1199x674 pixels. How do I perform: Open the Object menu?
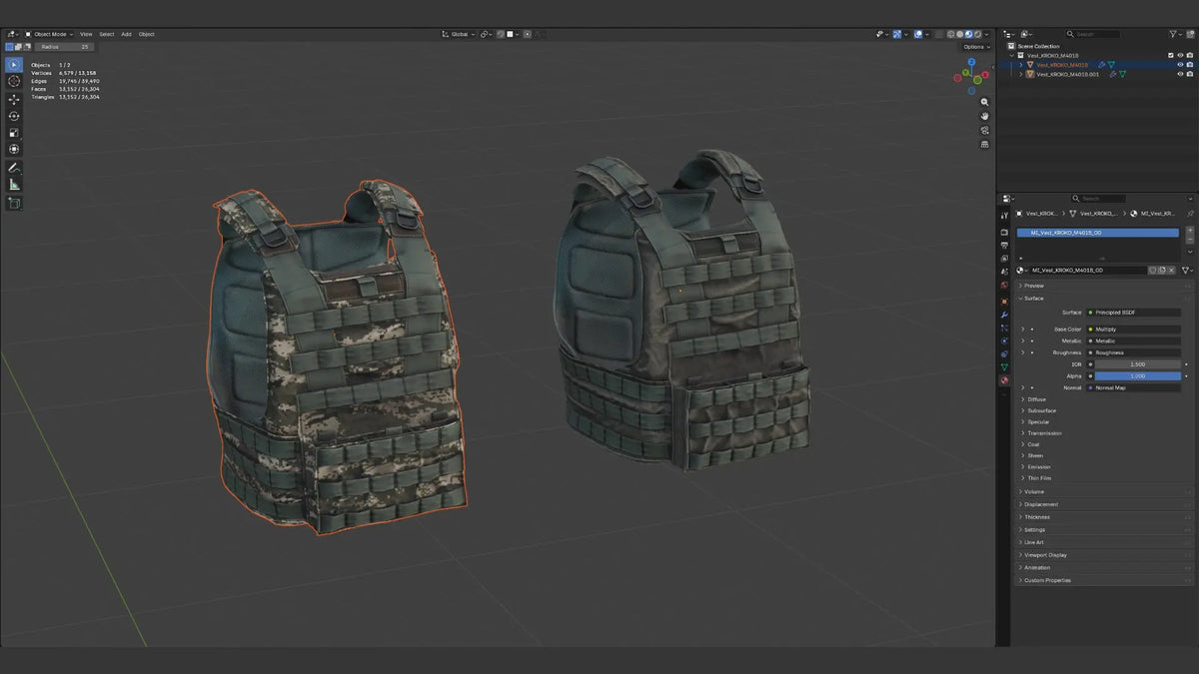pyautogui.click(x=146, y=34)
